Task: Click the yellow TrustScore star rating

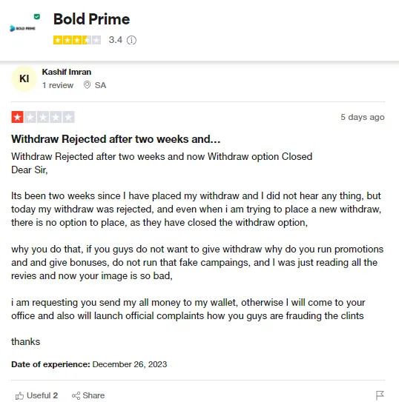Action: pos(77,40)
